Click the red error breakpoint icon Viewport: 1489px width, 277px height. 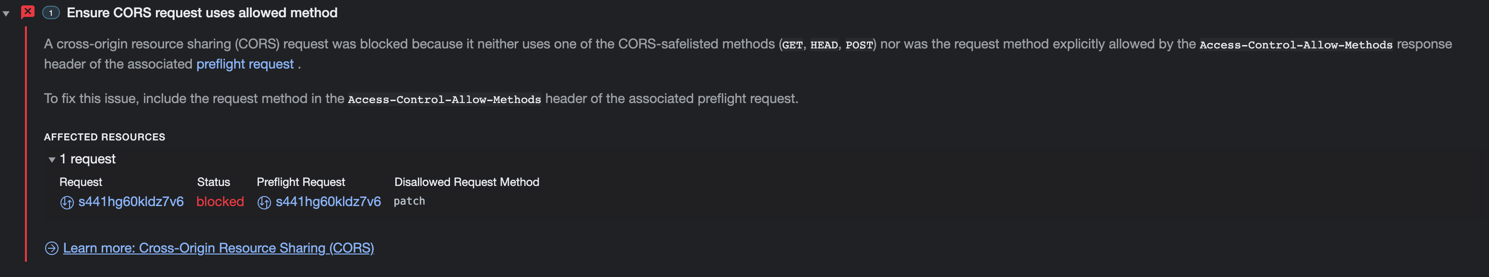(27, 11)
